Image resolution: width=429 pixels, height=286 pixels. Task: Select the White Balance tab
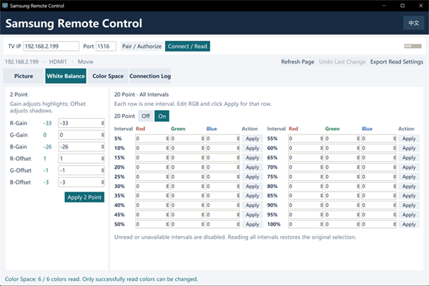[x=66, y=76]
